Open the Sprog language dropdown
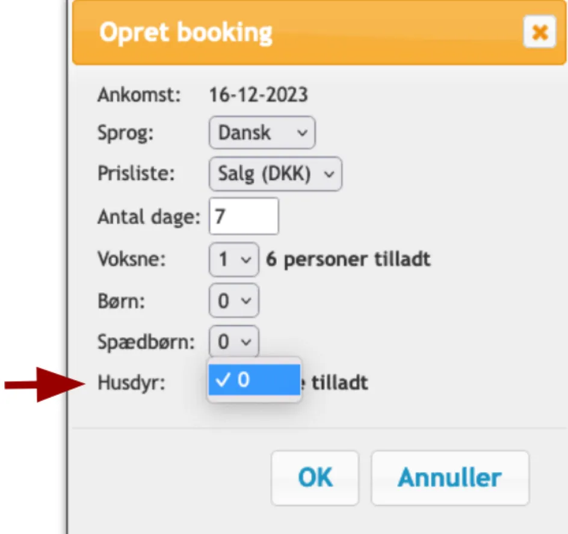This screenshot has height=534, width=568. [x=262, y=132]
